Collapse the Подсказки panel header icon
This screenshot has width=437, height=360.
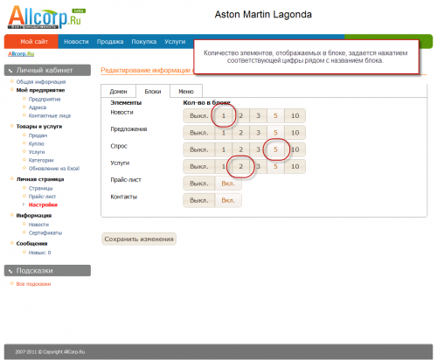point(10,271)
